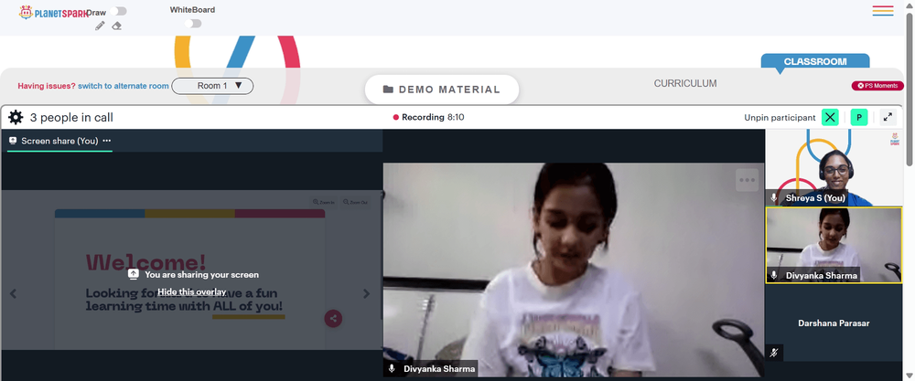915x381 pixels.
Task: Click the '3 people in call' text
Action: 71,118
